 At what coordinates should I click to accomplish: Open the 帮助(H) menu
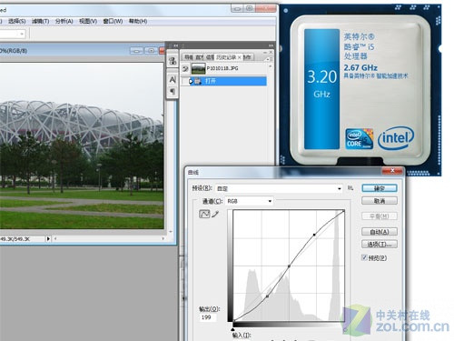click(138, 21)
